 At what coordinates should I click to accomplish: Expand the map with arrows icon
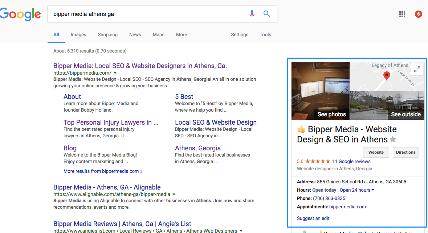[x=417, y=70]
